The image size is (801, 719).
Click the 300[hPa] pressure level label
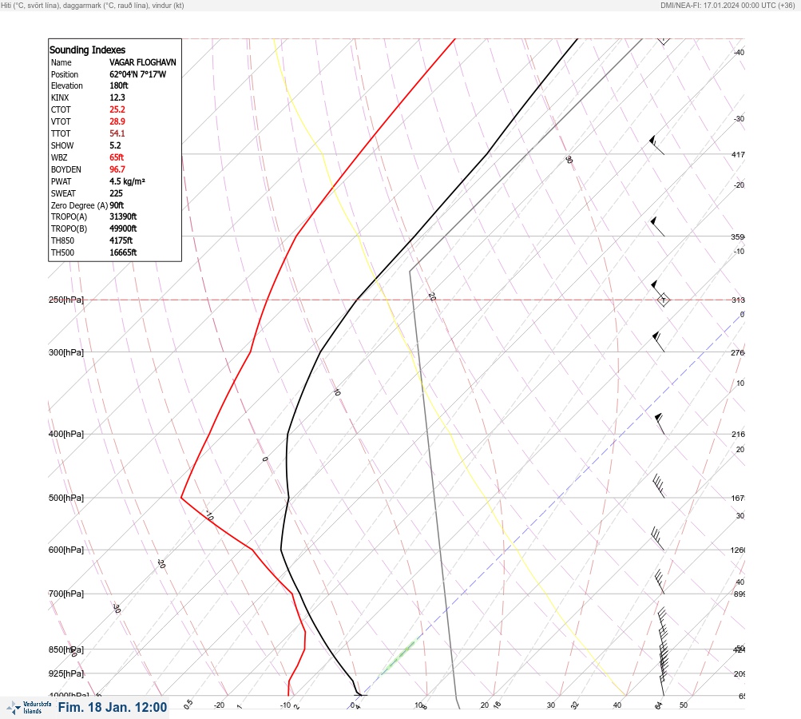(66, 352)
